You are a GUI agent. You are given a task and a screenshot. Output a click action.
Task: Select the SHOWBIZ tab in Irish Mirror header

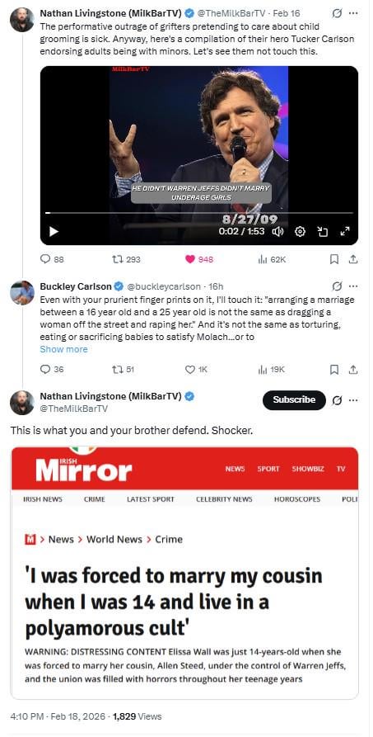308,469
